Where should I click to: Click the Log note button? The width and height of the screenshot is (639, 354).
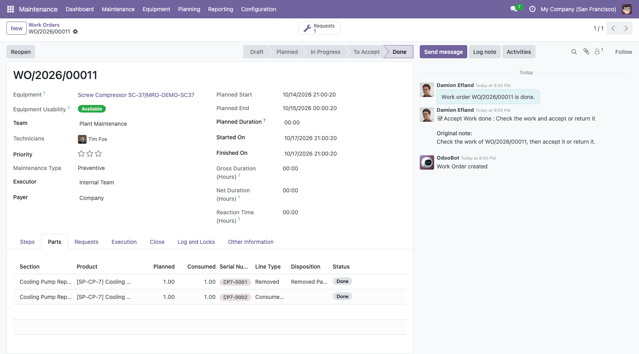click(x=485, y=52)
